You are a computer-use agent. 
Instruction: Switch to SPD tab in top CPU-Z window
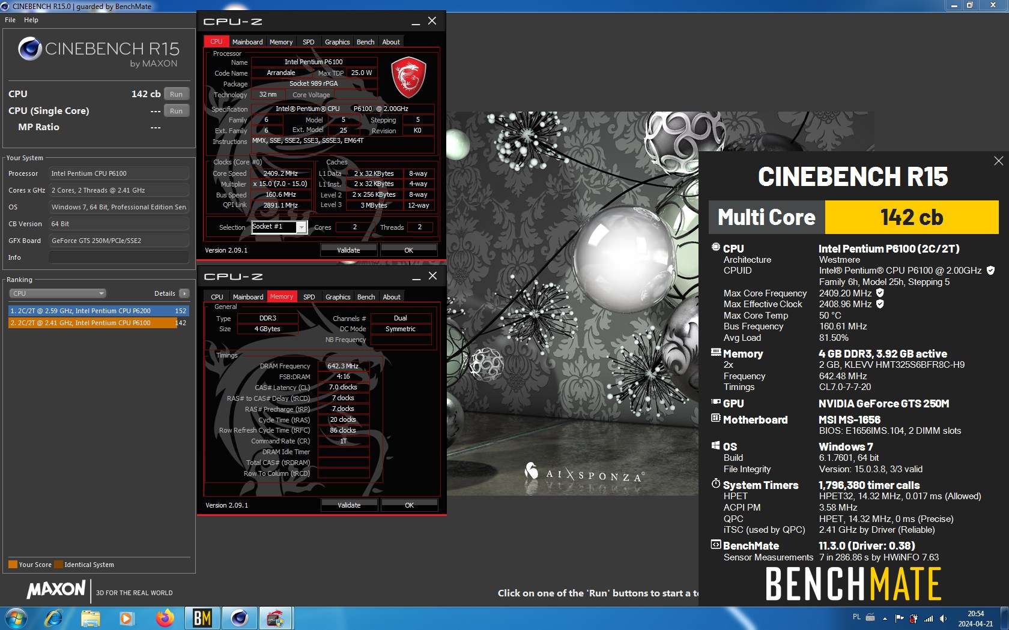[308, 42]
